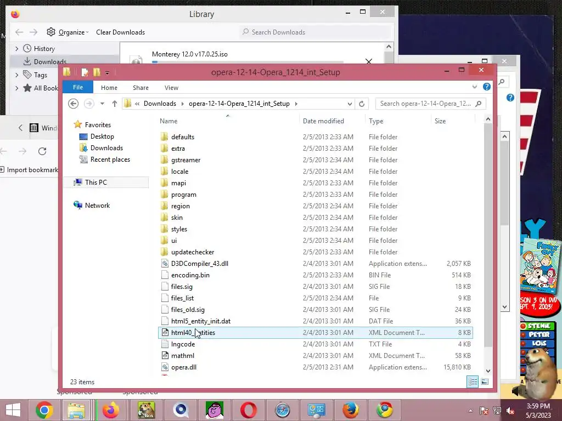Open Safari compass icon on taskbar
562x421 pixels.
(x=282, y=410)
